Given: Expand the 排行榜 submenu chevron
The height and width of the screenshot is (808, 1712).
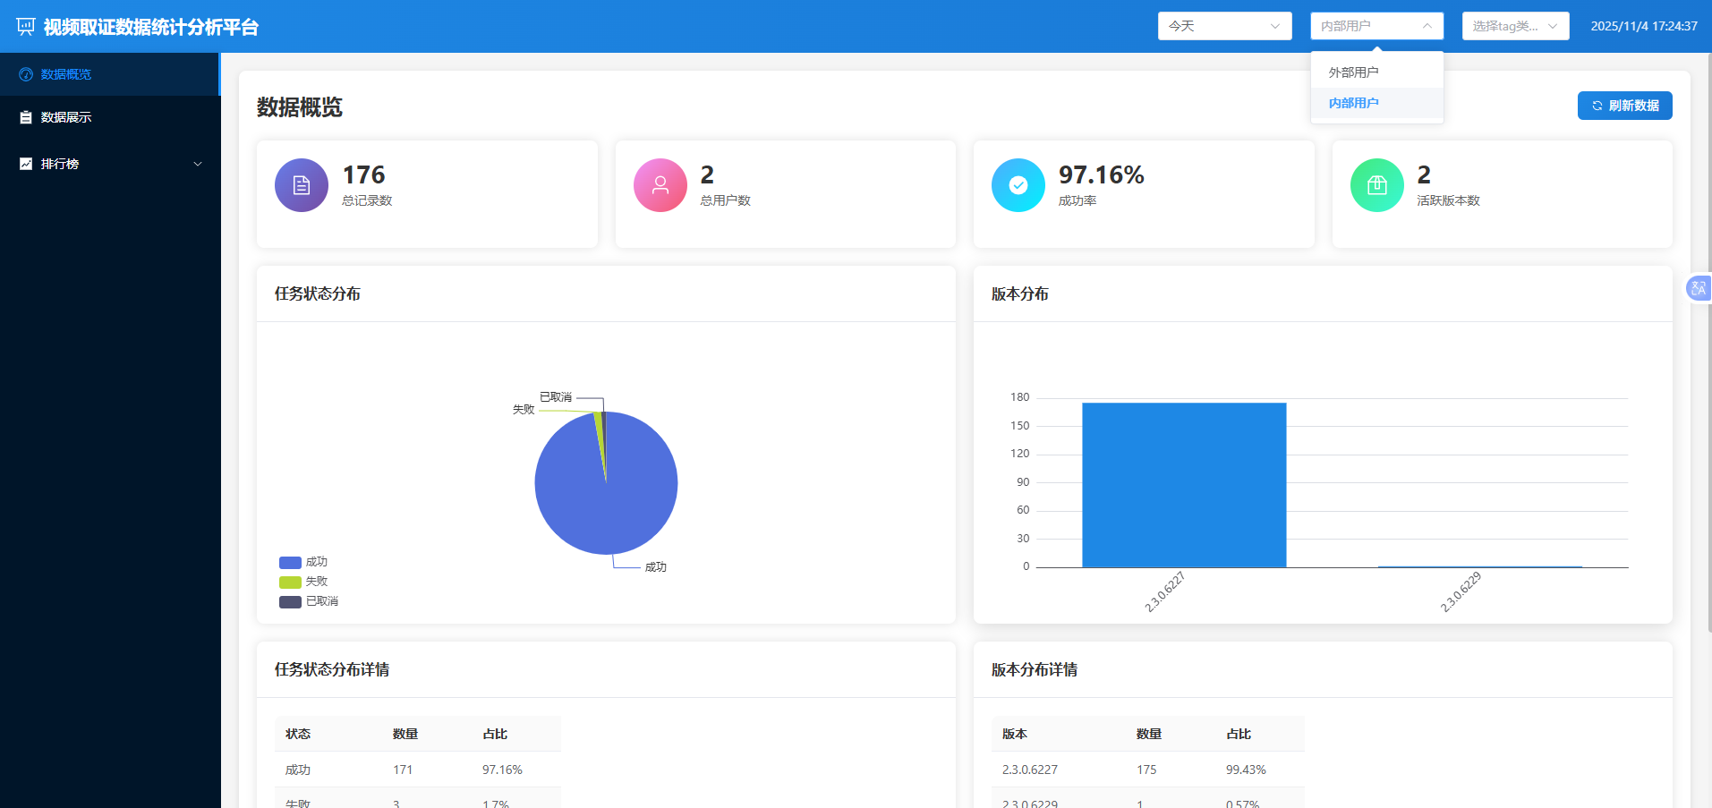Looking at the screenshot, I should [x=198, y=164].
